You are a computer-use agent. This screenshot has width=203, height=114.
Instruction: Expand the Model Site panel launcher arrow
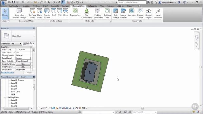[110, 21]
